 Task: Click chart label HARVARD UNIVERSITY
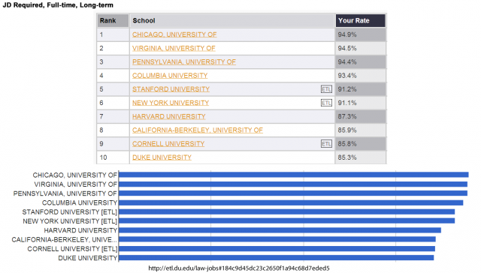click(80, 230)
